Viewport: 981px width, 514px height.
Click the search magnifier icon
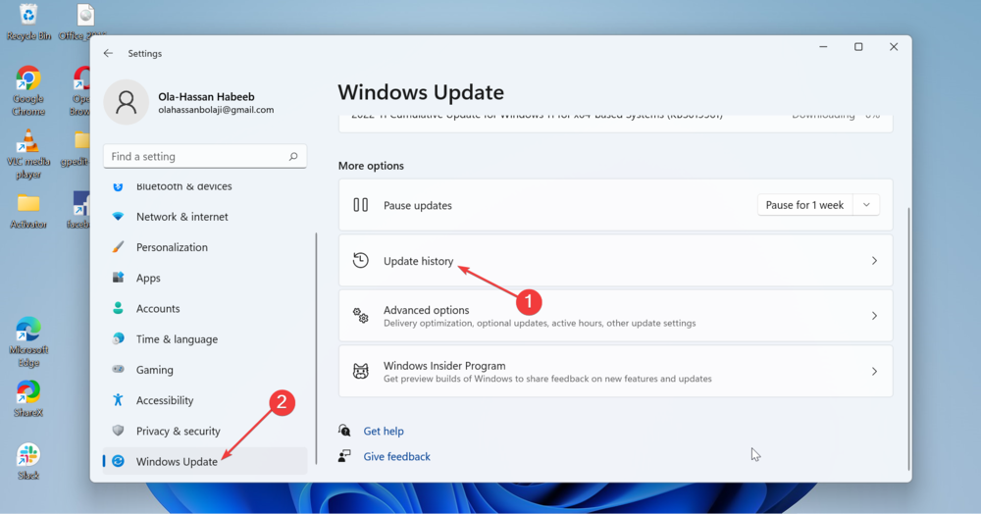pos(293,156)
